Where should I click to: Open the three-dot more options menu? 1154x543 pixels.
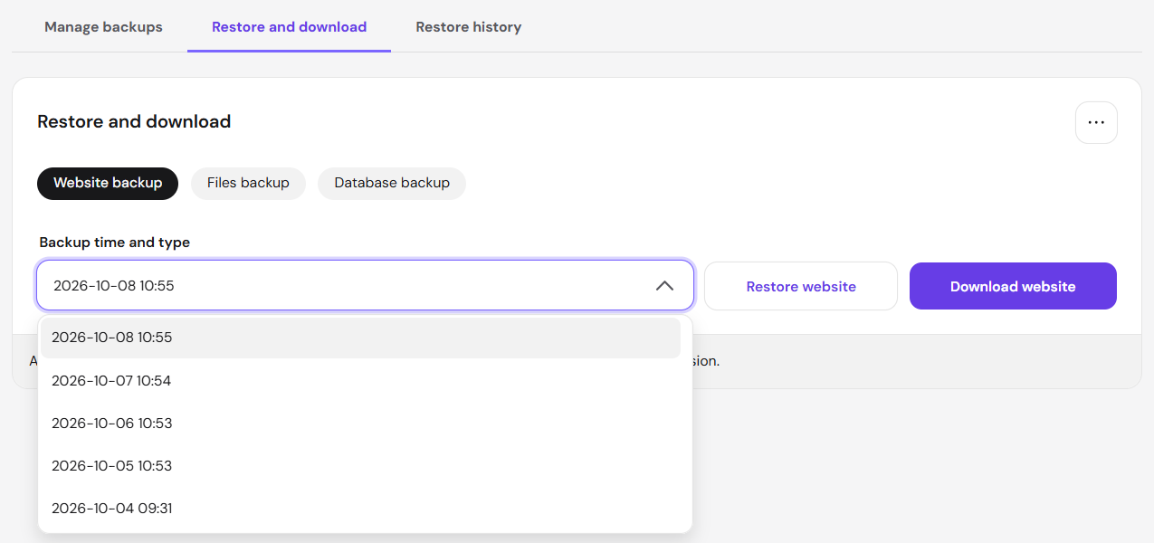point(1096,122)
